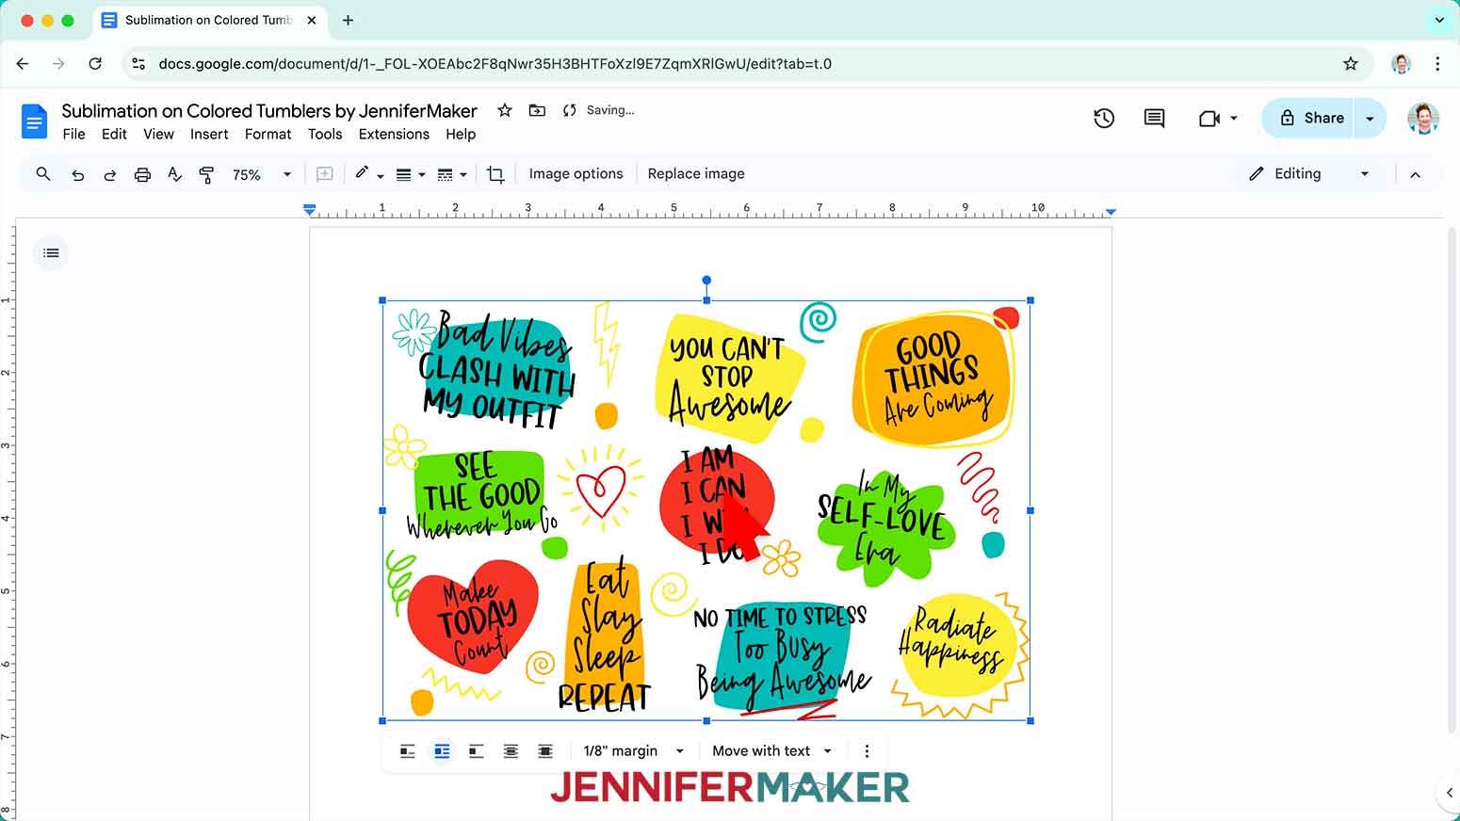This screenshot has height=821, width=1460.
Task: Collapse the toolbar with the chevron
Action: 1415,174
